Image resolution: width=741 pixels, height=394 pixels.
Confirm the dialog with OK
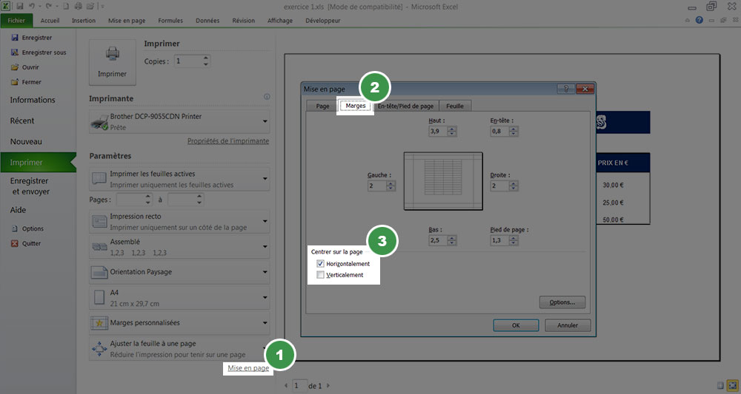click(516, 325)
